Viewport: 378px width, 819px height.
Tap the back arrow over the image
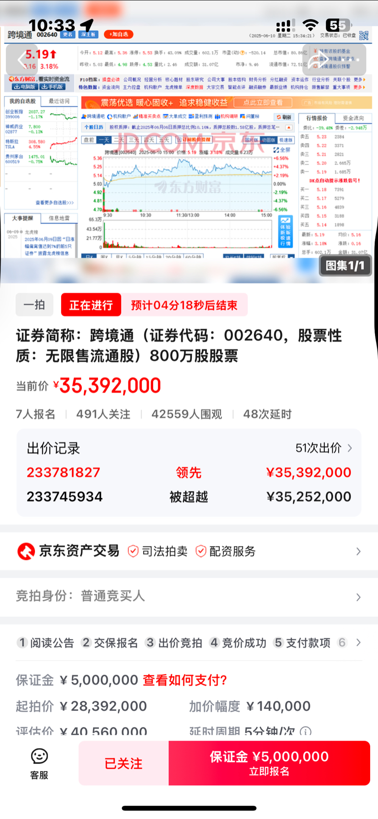pyautogui.click(x=22, y=60)
